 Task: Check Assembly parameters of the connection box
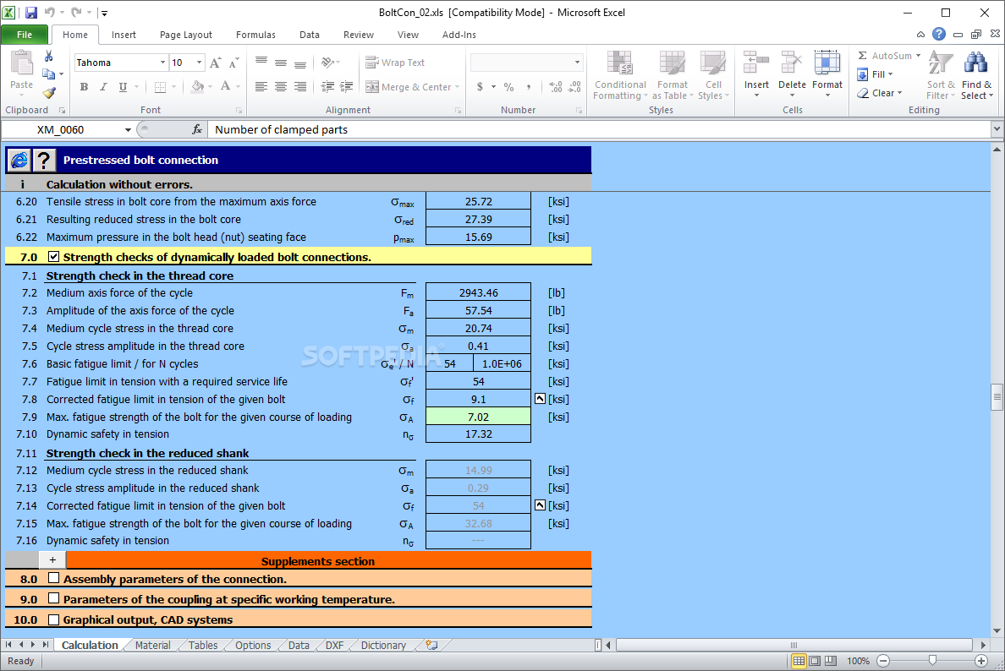tap(54, 578)
